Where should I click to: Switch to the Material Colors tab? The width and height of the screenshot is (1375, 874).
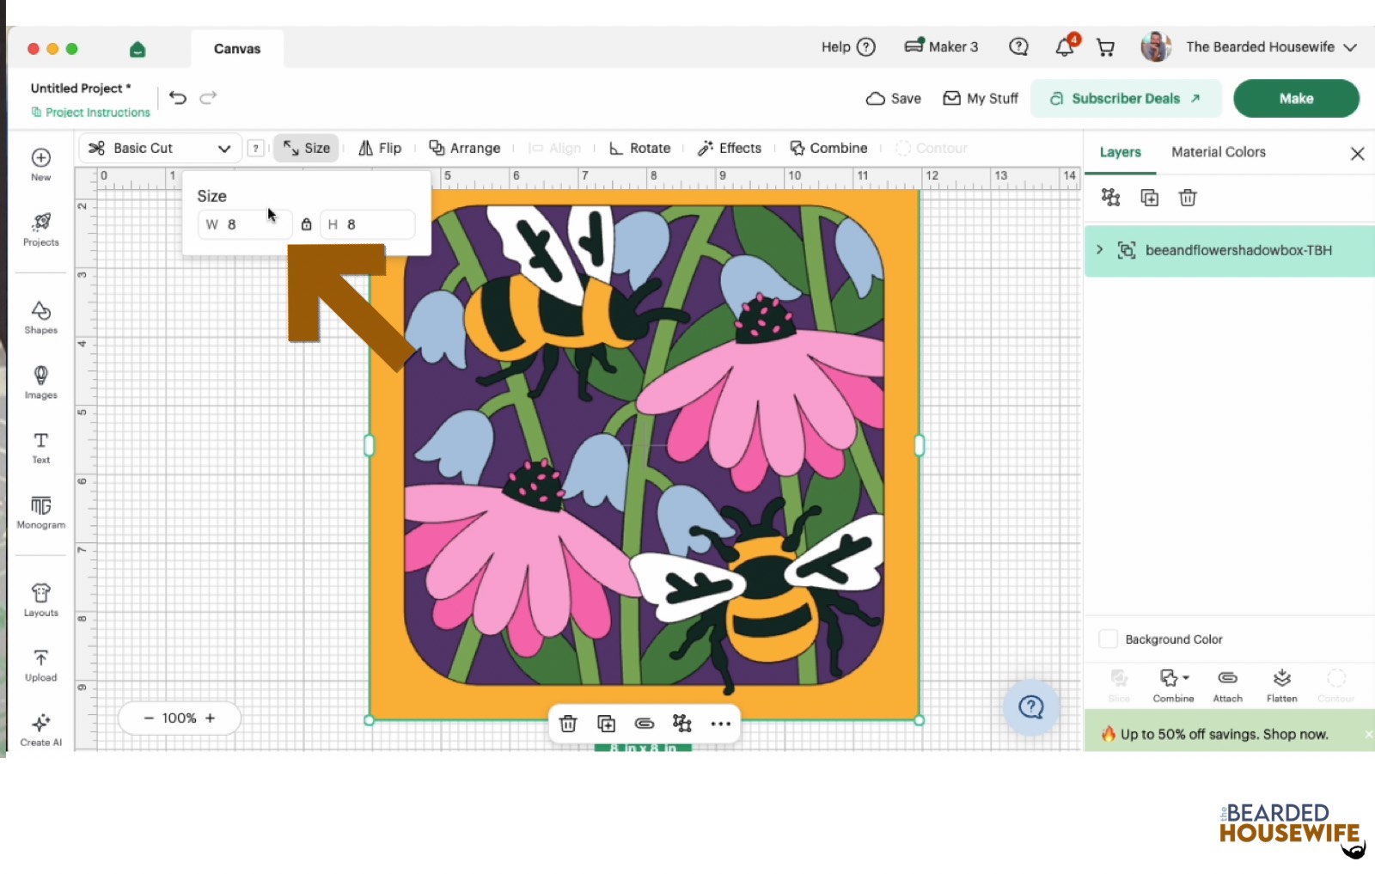coord(1218,152)
